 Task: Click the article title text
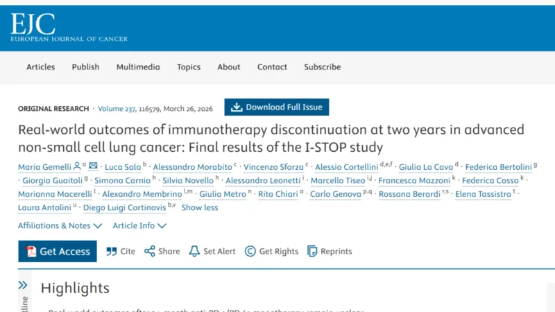pos(271,138)
